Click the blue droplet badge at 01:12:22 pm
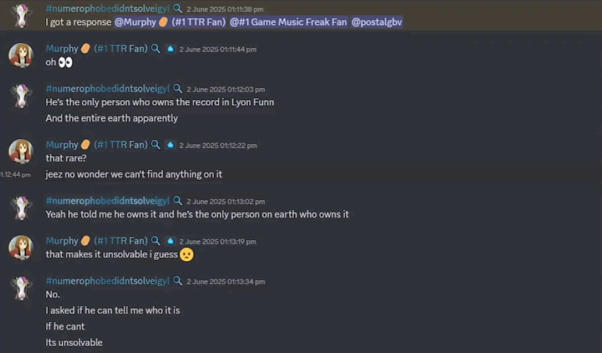The image size is (602, 353). 170,145
